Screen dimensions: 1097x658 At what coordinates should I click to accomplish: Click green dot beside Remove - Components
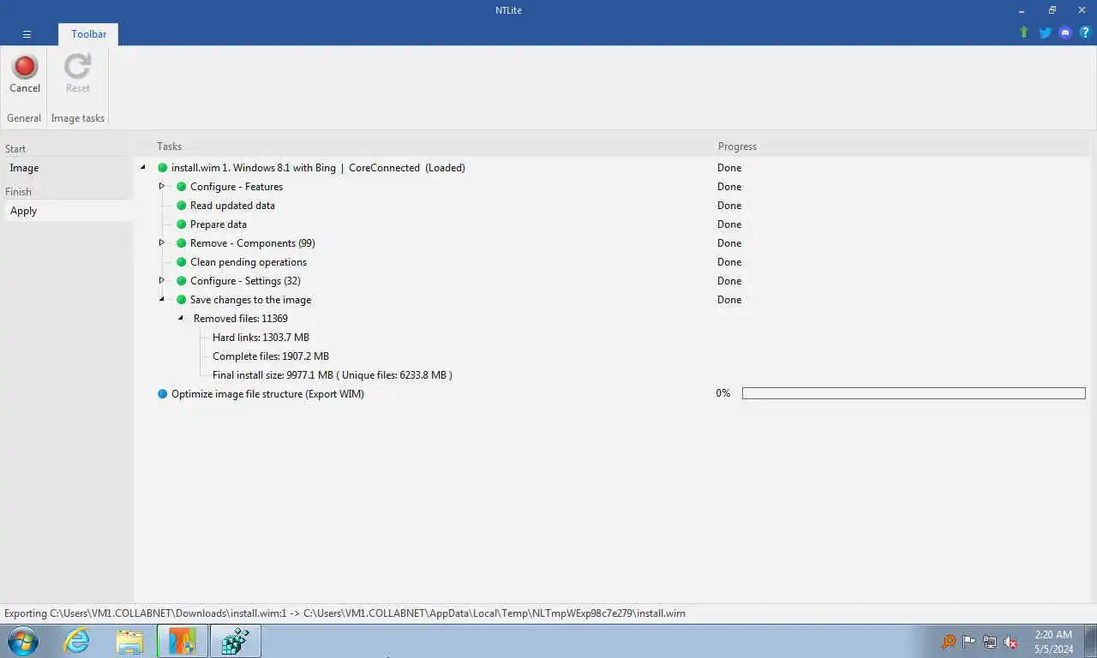[182, 243]
